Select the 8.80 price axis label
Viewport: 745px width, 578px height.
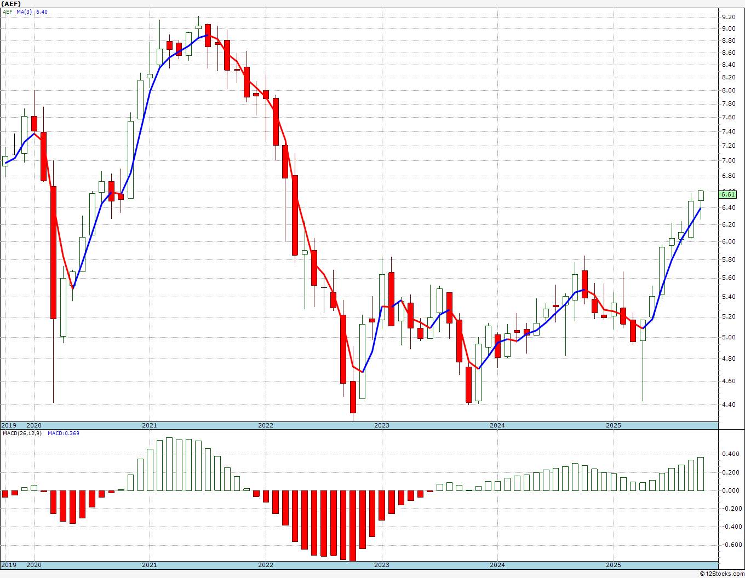[729, 41]
